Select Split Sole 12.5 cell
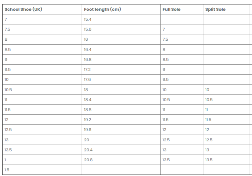The width and height of the screenshot is (252, 176). [209, 140]
